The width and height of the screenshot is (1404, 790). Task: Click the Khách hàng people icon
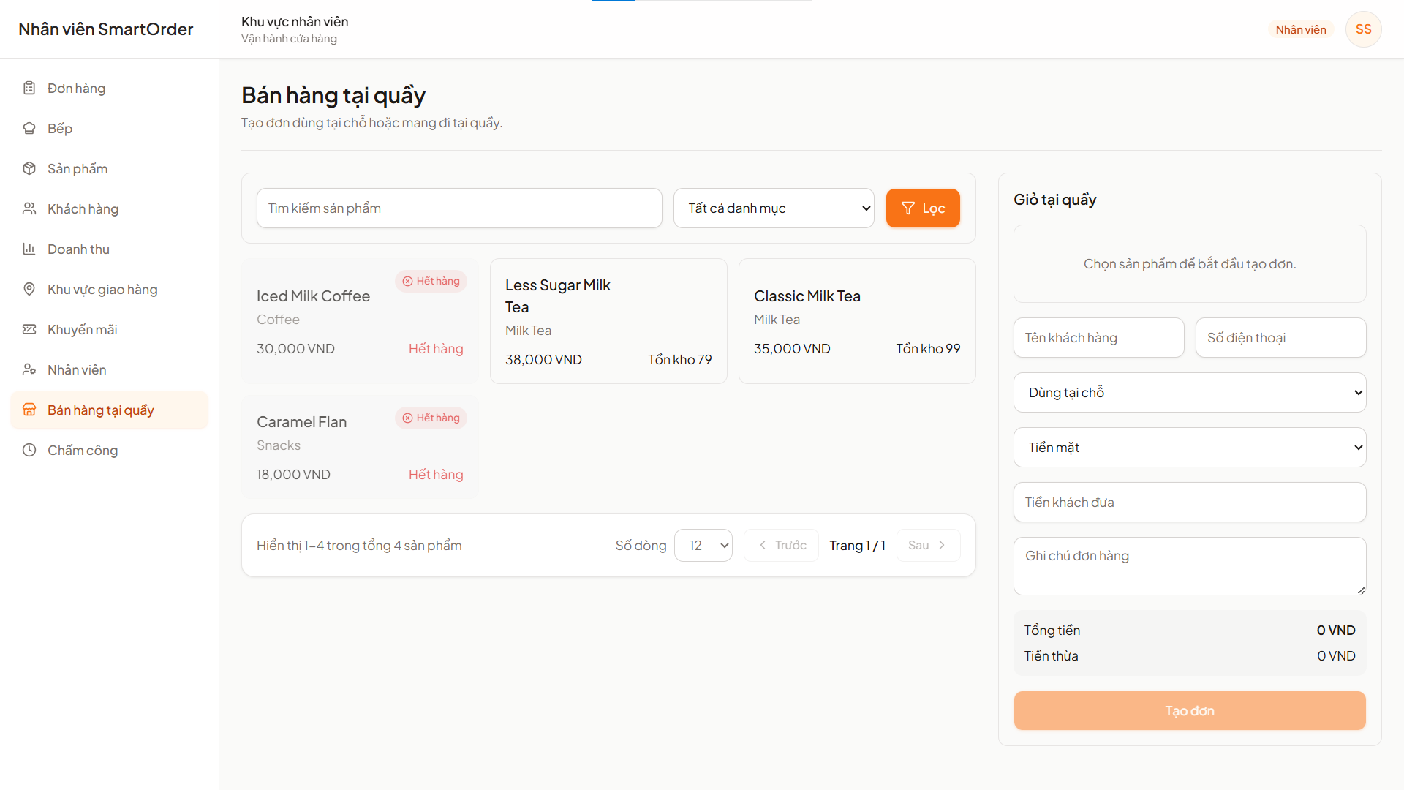(x=29, y=208)
